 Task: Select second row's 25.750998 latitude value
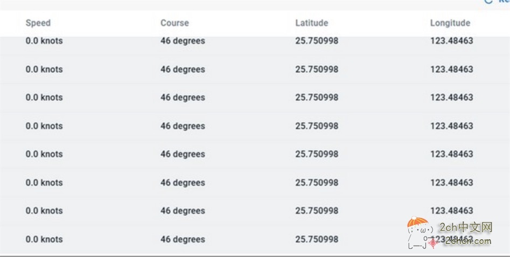pos(317,70)
